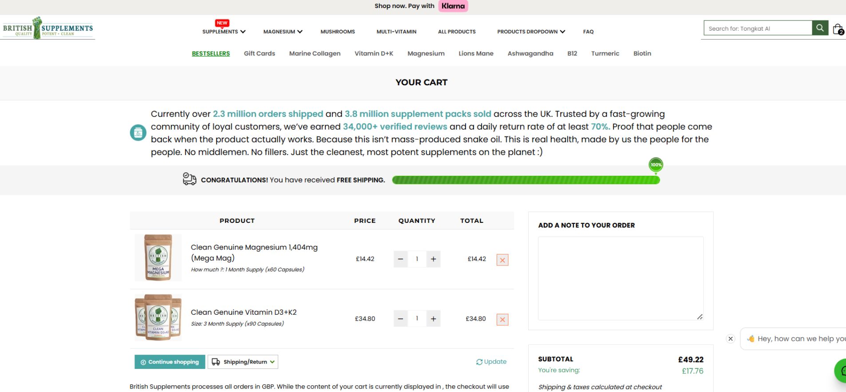Go to B12
This screenshot has width=846, height=392.
(x=572, y=53)
